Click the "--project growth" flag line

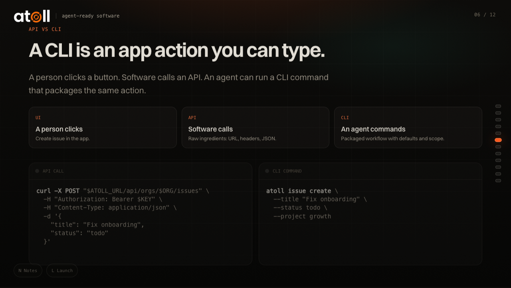coord(302,216)
